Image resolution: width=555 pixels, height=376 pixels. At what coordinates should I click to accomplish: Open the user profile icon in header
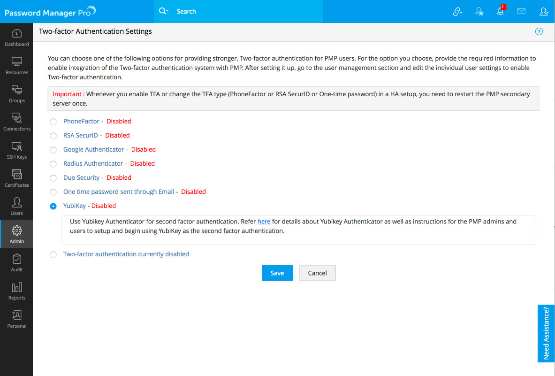click(x=544, y=11)
